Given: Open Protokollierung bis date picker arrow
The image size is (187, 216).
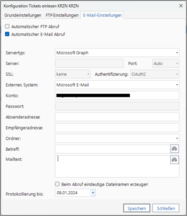Looking at the screenshot, I should [93, 193].
